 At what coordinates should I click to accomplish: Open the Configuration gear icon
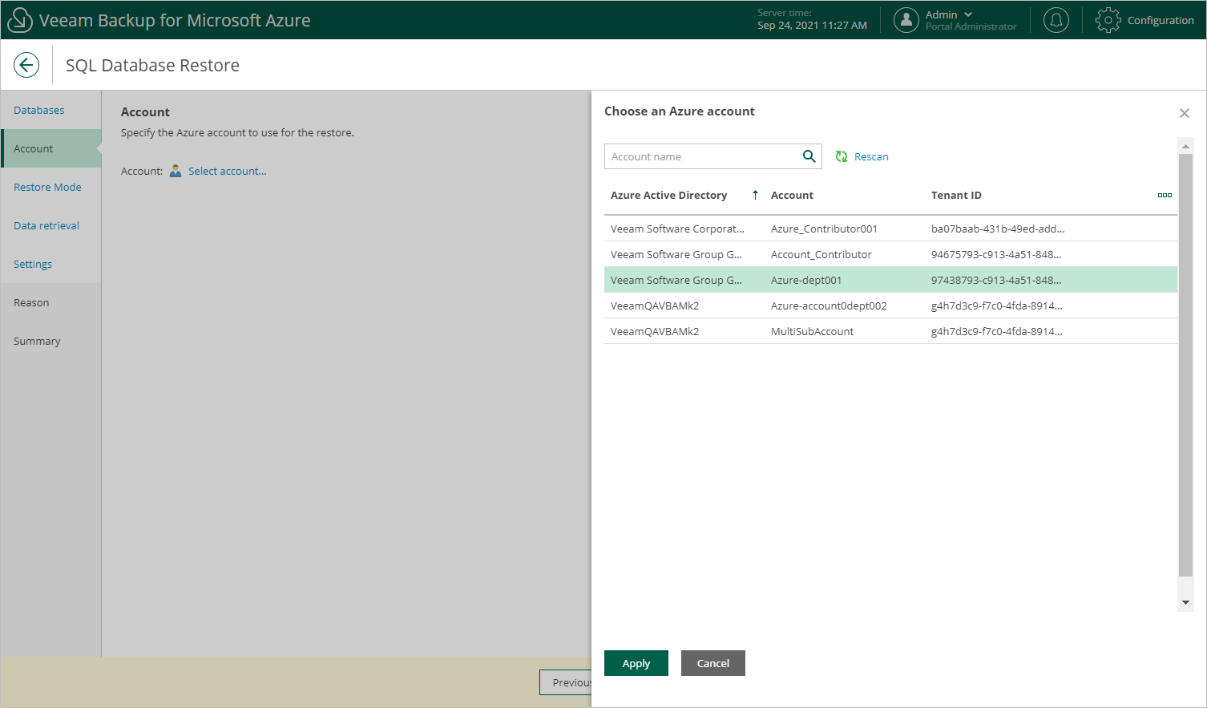coord(1108,20)
